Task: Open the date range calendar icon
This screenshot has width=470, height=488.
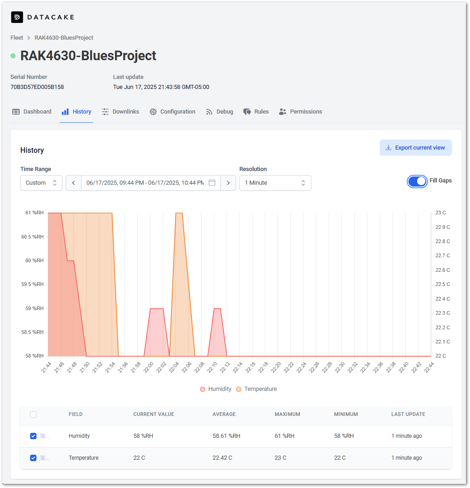Action: pos(212,183)
